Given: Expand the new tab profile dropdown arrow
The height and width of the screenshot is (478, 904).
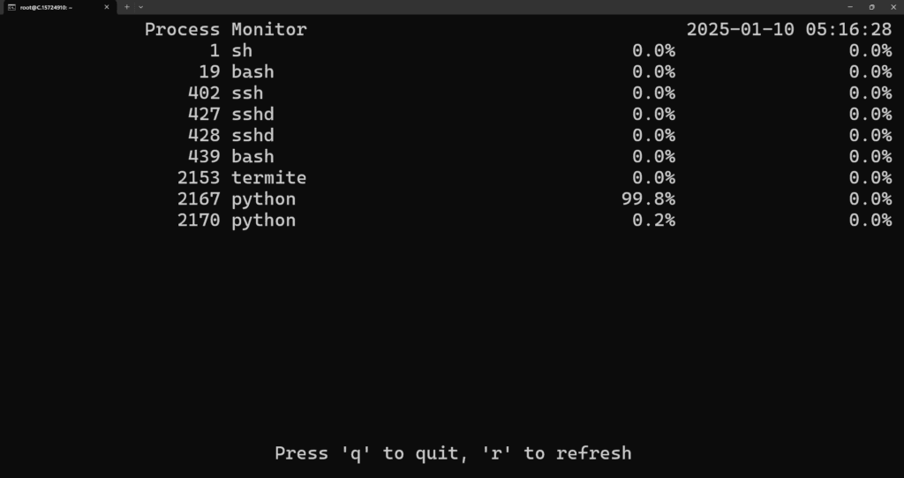Looking at the screenshot, I should coord(140,7).
